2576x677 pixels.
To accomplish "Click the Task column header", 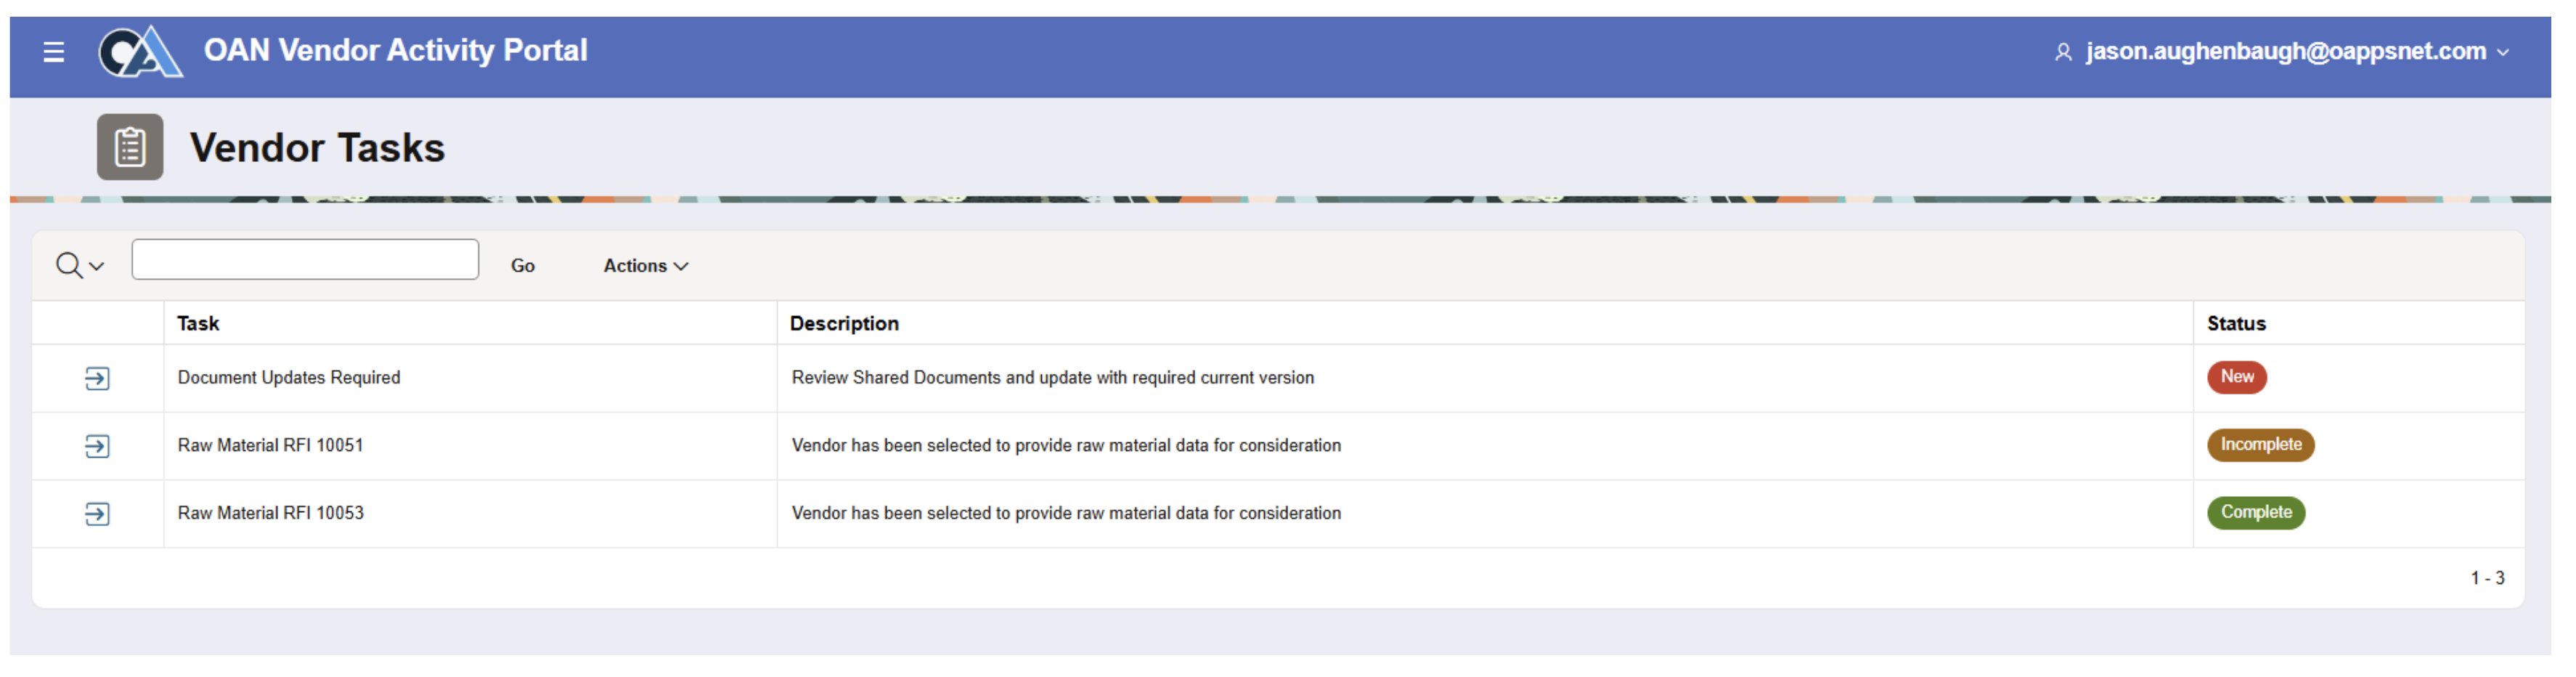I will pos(198,324).
